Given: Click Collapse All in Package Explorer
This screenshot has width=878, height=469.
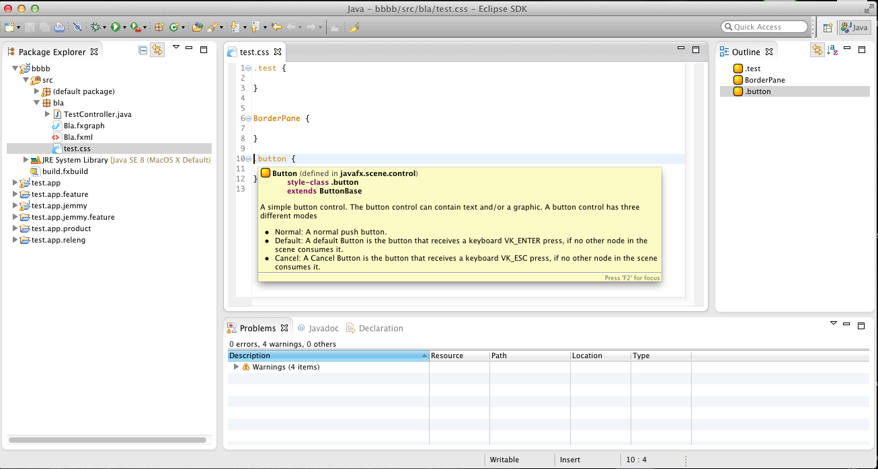Looking at the screenshot, I should coord(143,50).
